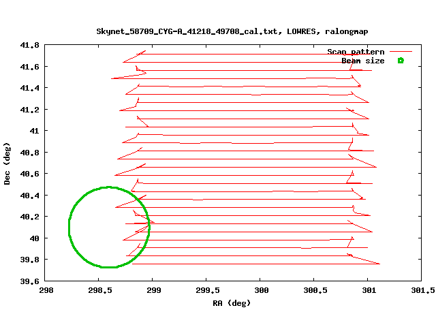436x327 pixels.
Task: Click the 'Scan pattern' legend label
Action: point(356,52)
